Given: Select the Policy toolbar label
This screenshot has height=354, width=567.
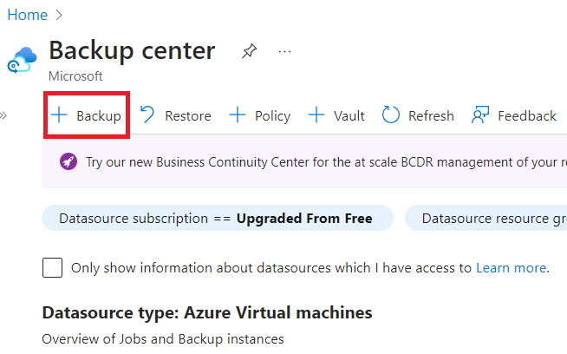Looking at the screenshot, I should tap(272, 115).
